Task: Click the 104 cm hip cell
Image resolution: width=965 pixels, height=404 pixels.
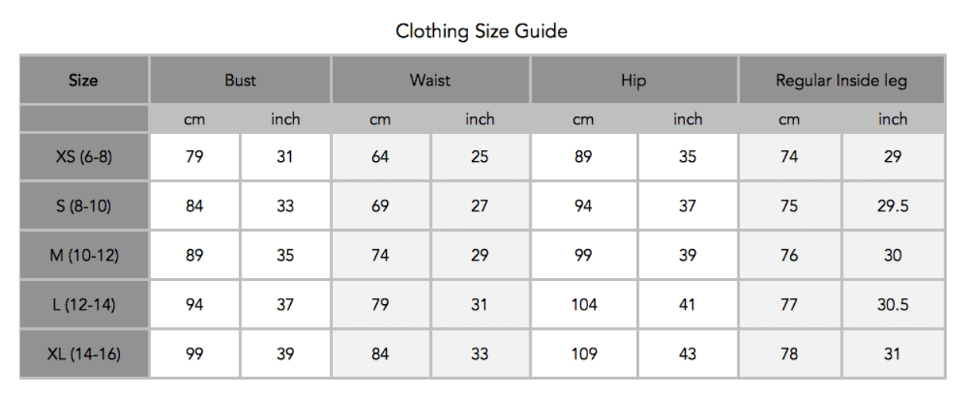Action: click(583, 305)
